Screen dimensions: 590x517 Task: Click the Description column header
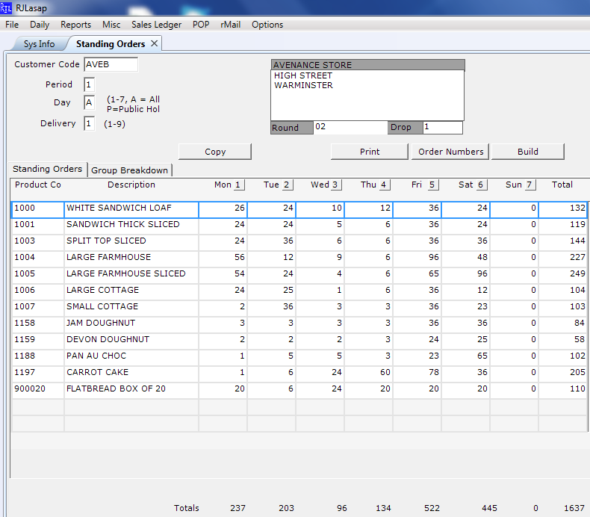point(131,185)
